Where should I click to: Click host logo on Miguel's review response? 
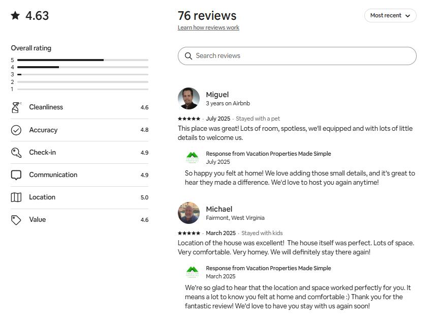click(x=192, y=157)
